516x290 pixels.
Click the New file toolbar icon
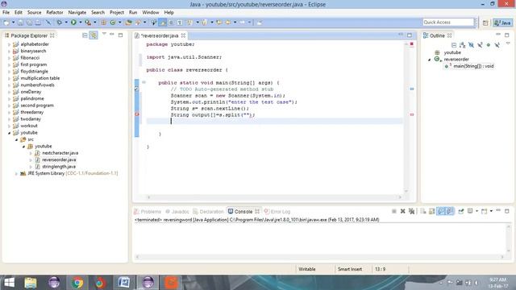[6, 23]
